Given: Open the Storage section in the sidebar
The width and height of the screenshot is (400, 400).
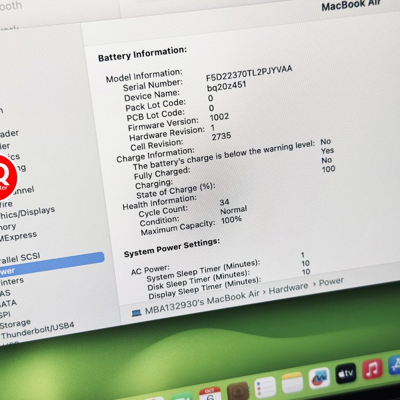Looking at the screenshot, I should click(x=15, y=324).
